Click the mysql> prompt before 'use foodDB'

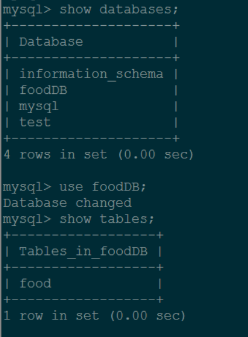point(27,188)
